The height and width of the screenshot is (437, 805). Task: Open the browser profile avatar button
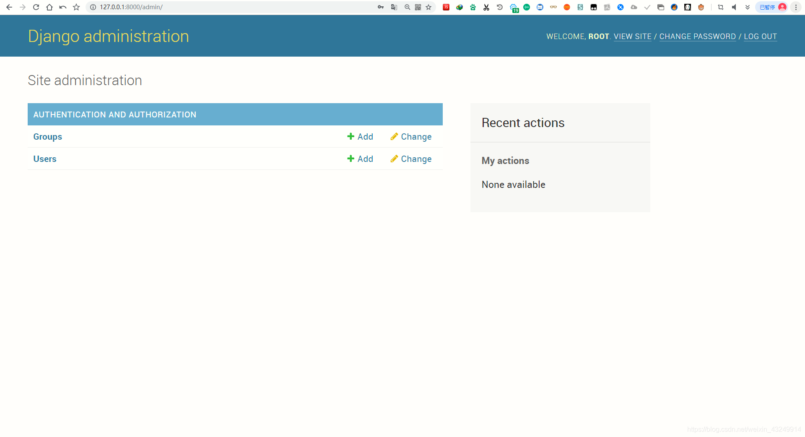click(x=772, y=7)
